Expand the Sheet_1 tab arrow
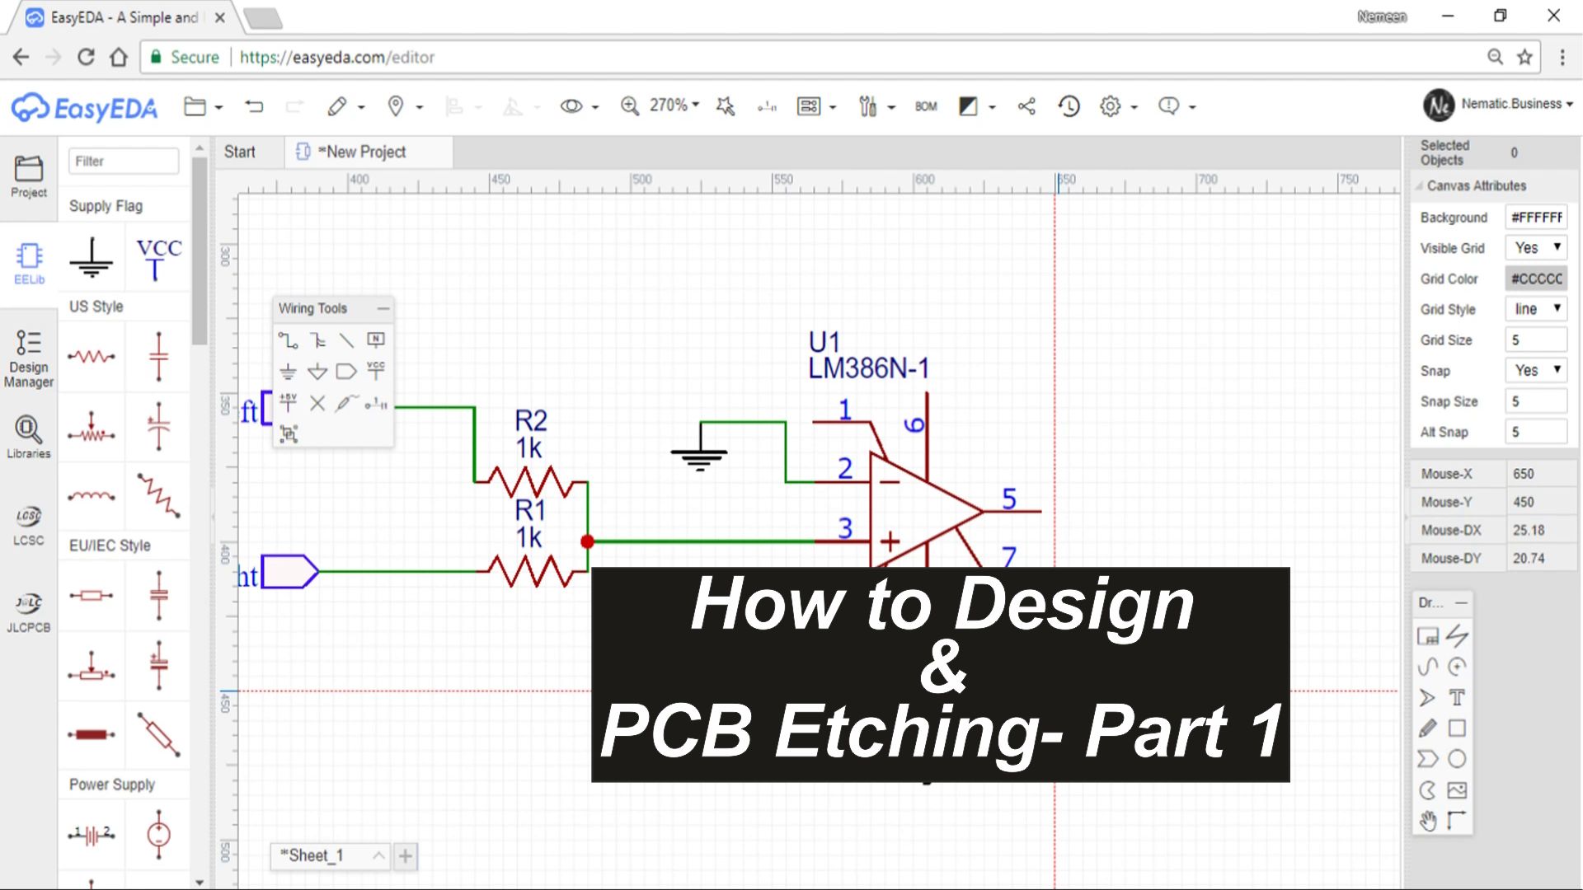The image size is (1583, 890). coord(378,855)
